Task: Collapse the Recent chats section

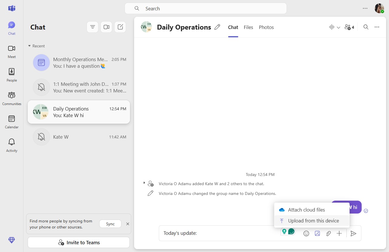Action: pos(36,46)
